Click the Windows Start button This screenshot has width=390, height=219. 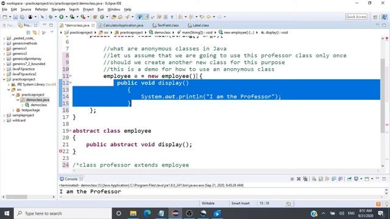coord(7,214)
